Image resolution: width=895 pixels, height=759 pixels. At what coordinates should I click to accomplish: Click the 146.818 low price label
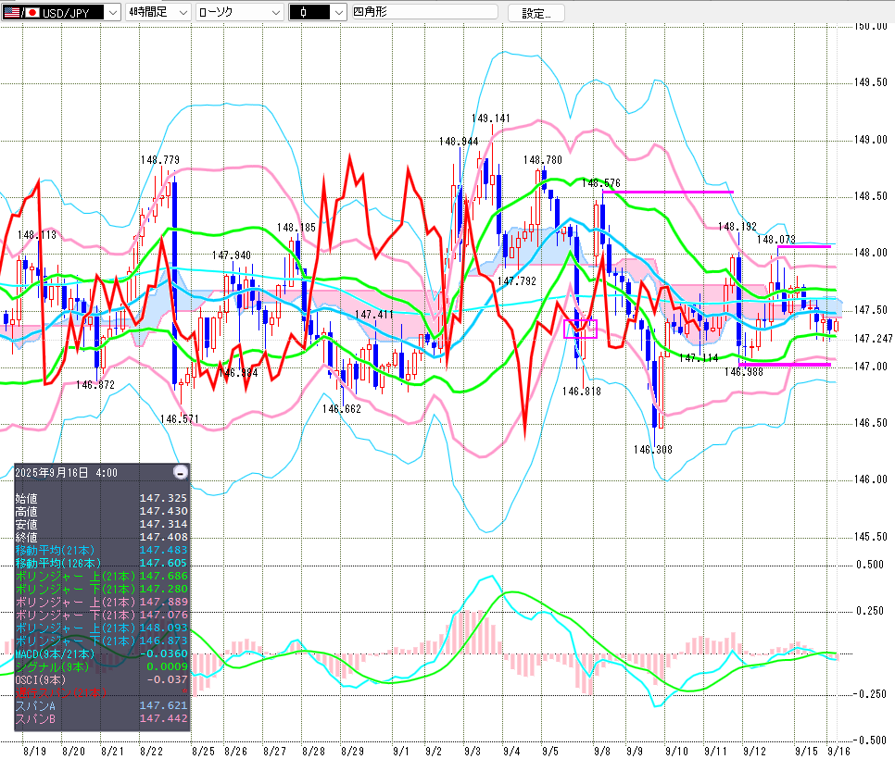tap(582, 392)
